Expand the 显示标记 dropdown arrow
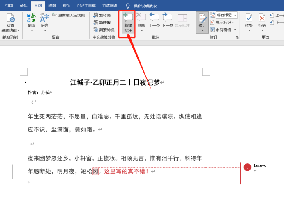The width and height of the screenshot is (284, 204). [x=233, y=23]
